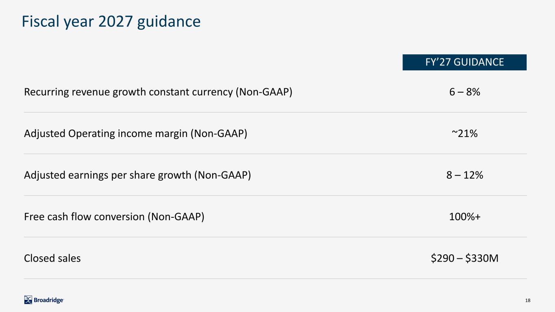Click the divider under Adjusted Operating income row
555x312 pixels.
[x=275, y=154]
